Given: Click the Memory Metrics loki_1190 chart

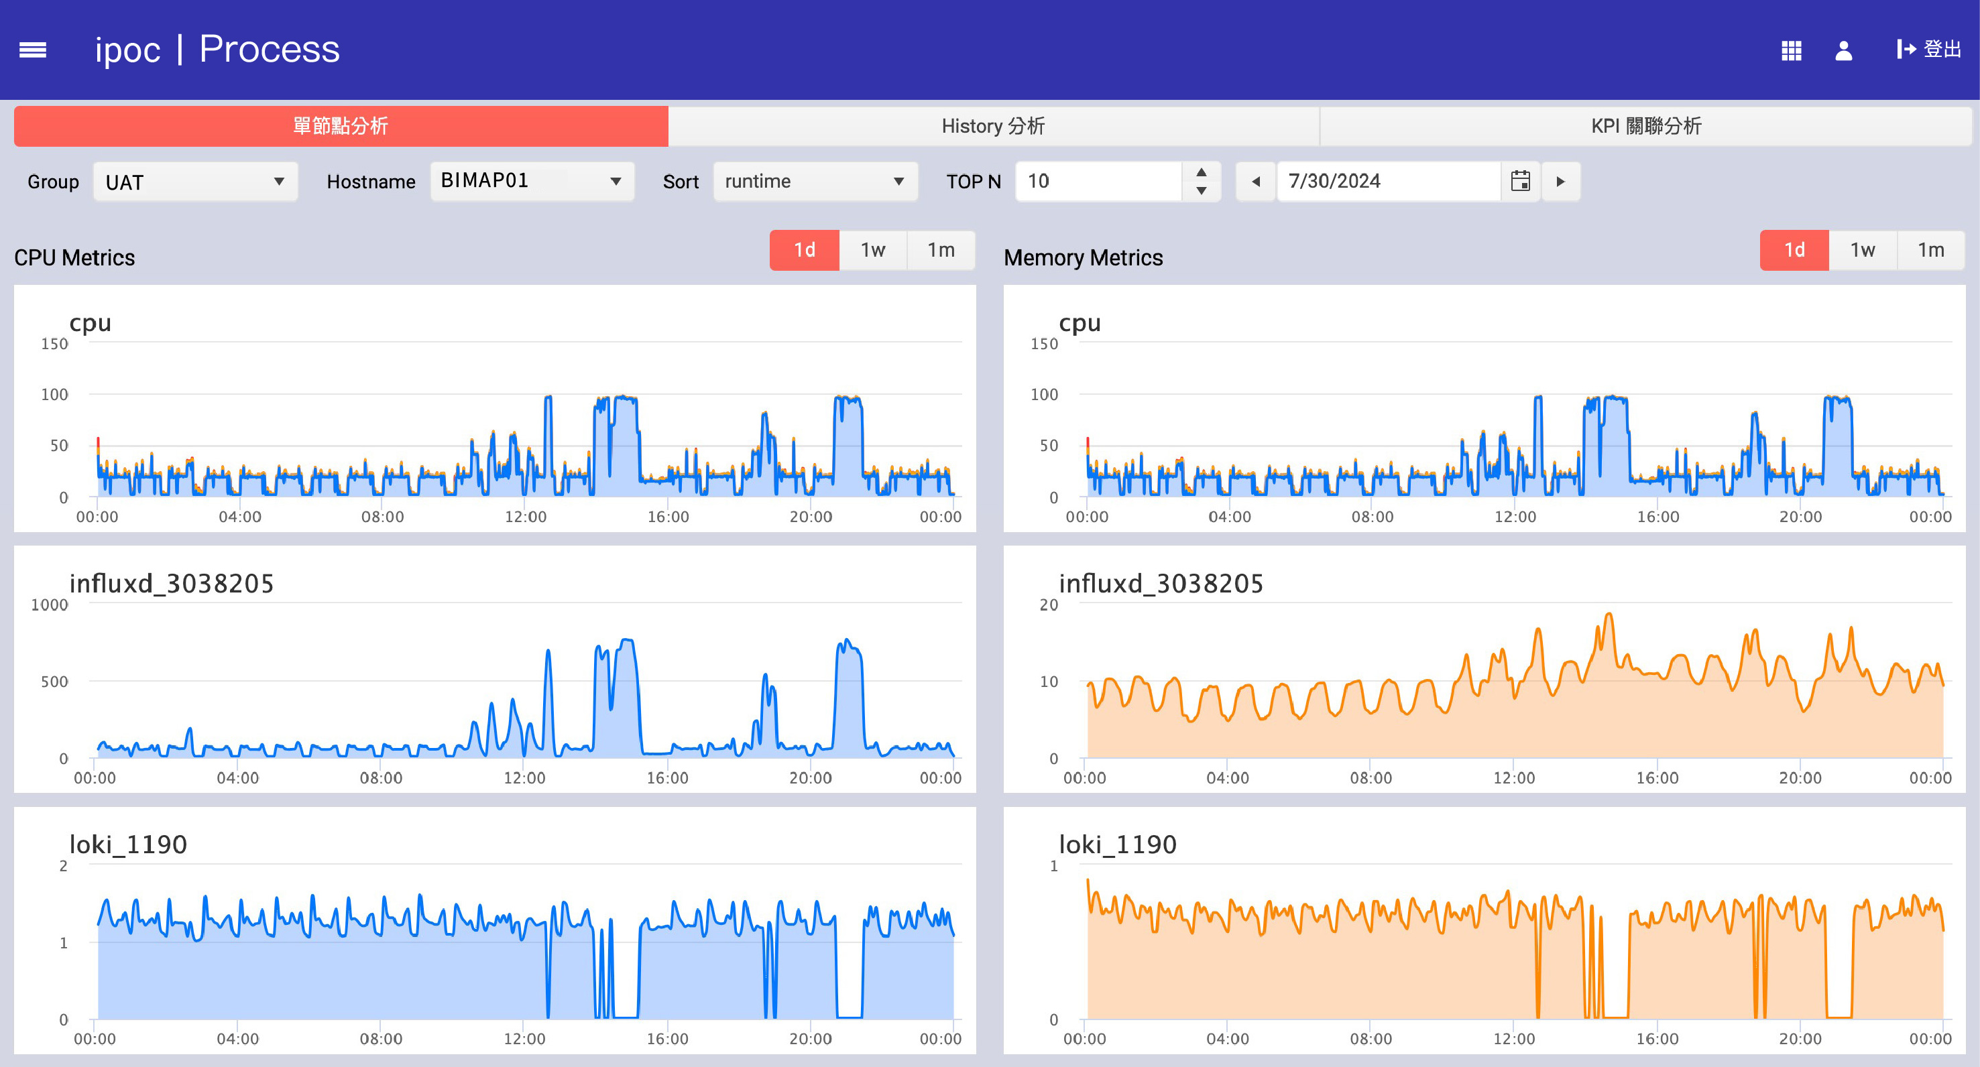Looking at the screenshot, I should (1484, 930).
